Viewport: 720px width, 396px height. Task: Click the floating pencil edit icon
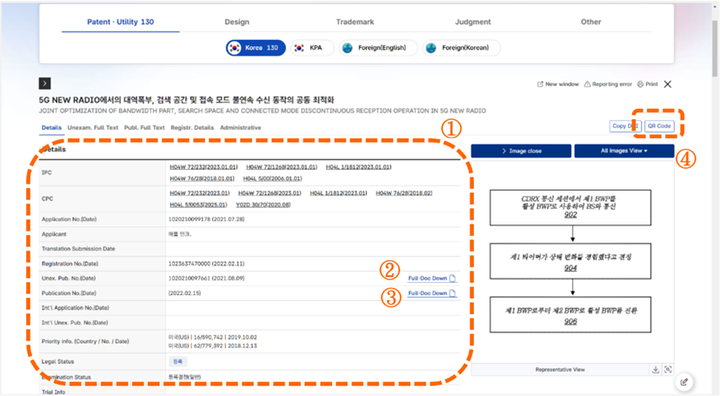pos(685,381)
